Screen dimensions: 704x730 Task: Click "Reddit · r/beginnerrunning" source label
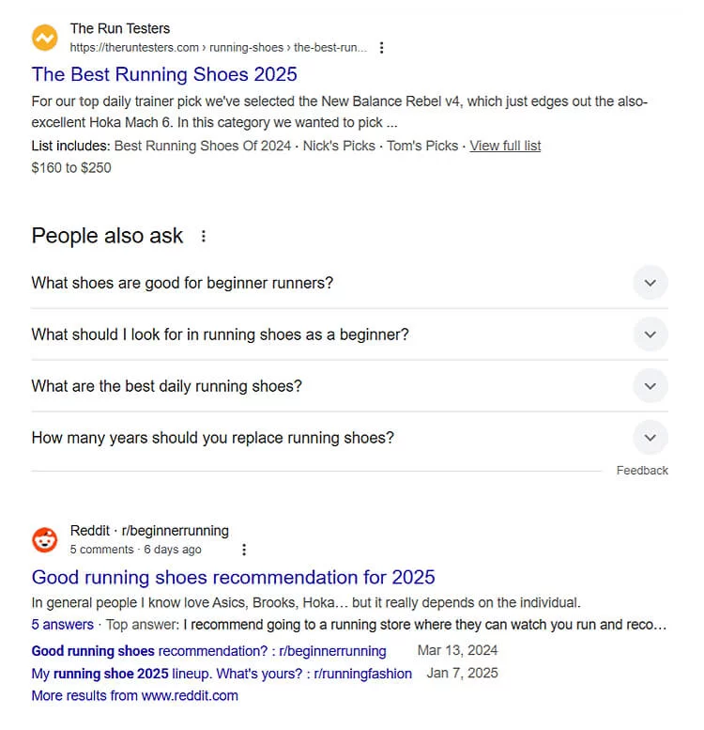(x=149, y=531)
